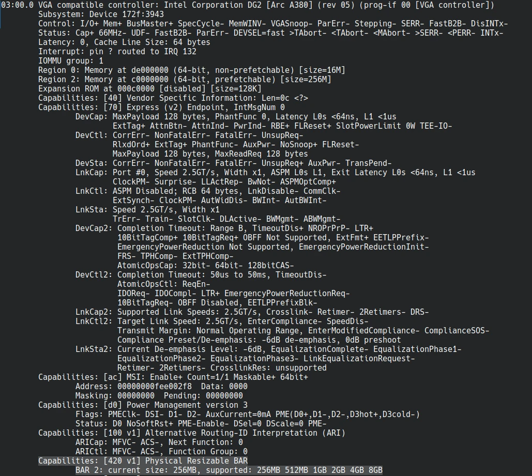Click the 'Region 0: Memory at de000000' line
532x476 pixels.
coord(191,70)
